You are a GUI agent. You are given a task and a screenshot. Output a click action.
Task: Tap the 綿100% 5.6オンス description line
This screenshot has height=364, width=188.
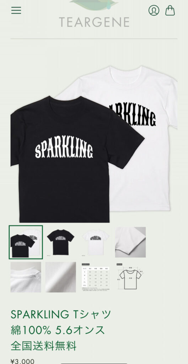coord(58,330)
